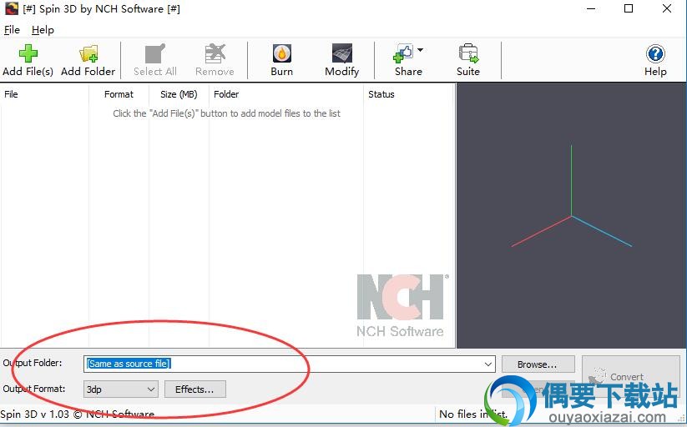
Task: Click the Spin 3D app title icon
Action: 12,9
